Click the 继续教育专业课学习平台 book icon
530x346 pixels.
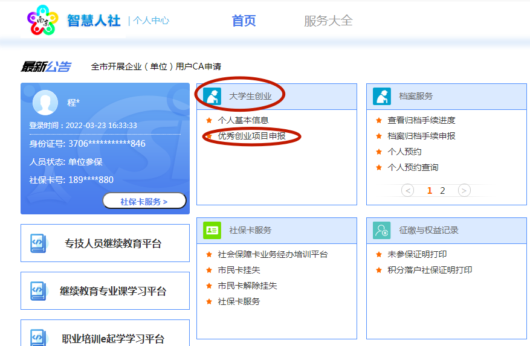click(x=38, y=290)
